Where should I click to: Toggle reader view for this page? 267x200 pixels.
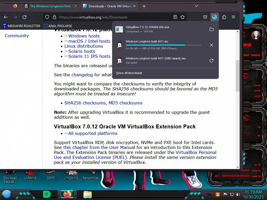175,17
